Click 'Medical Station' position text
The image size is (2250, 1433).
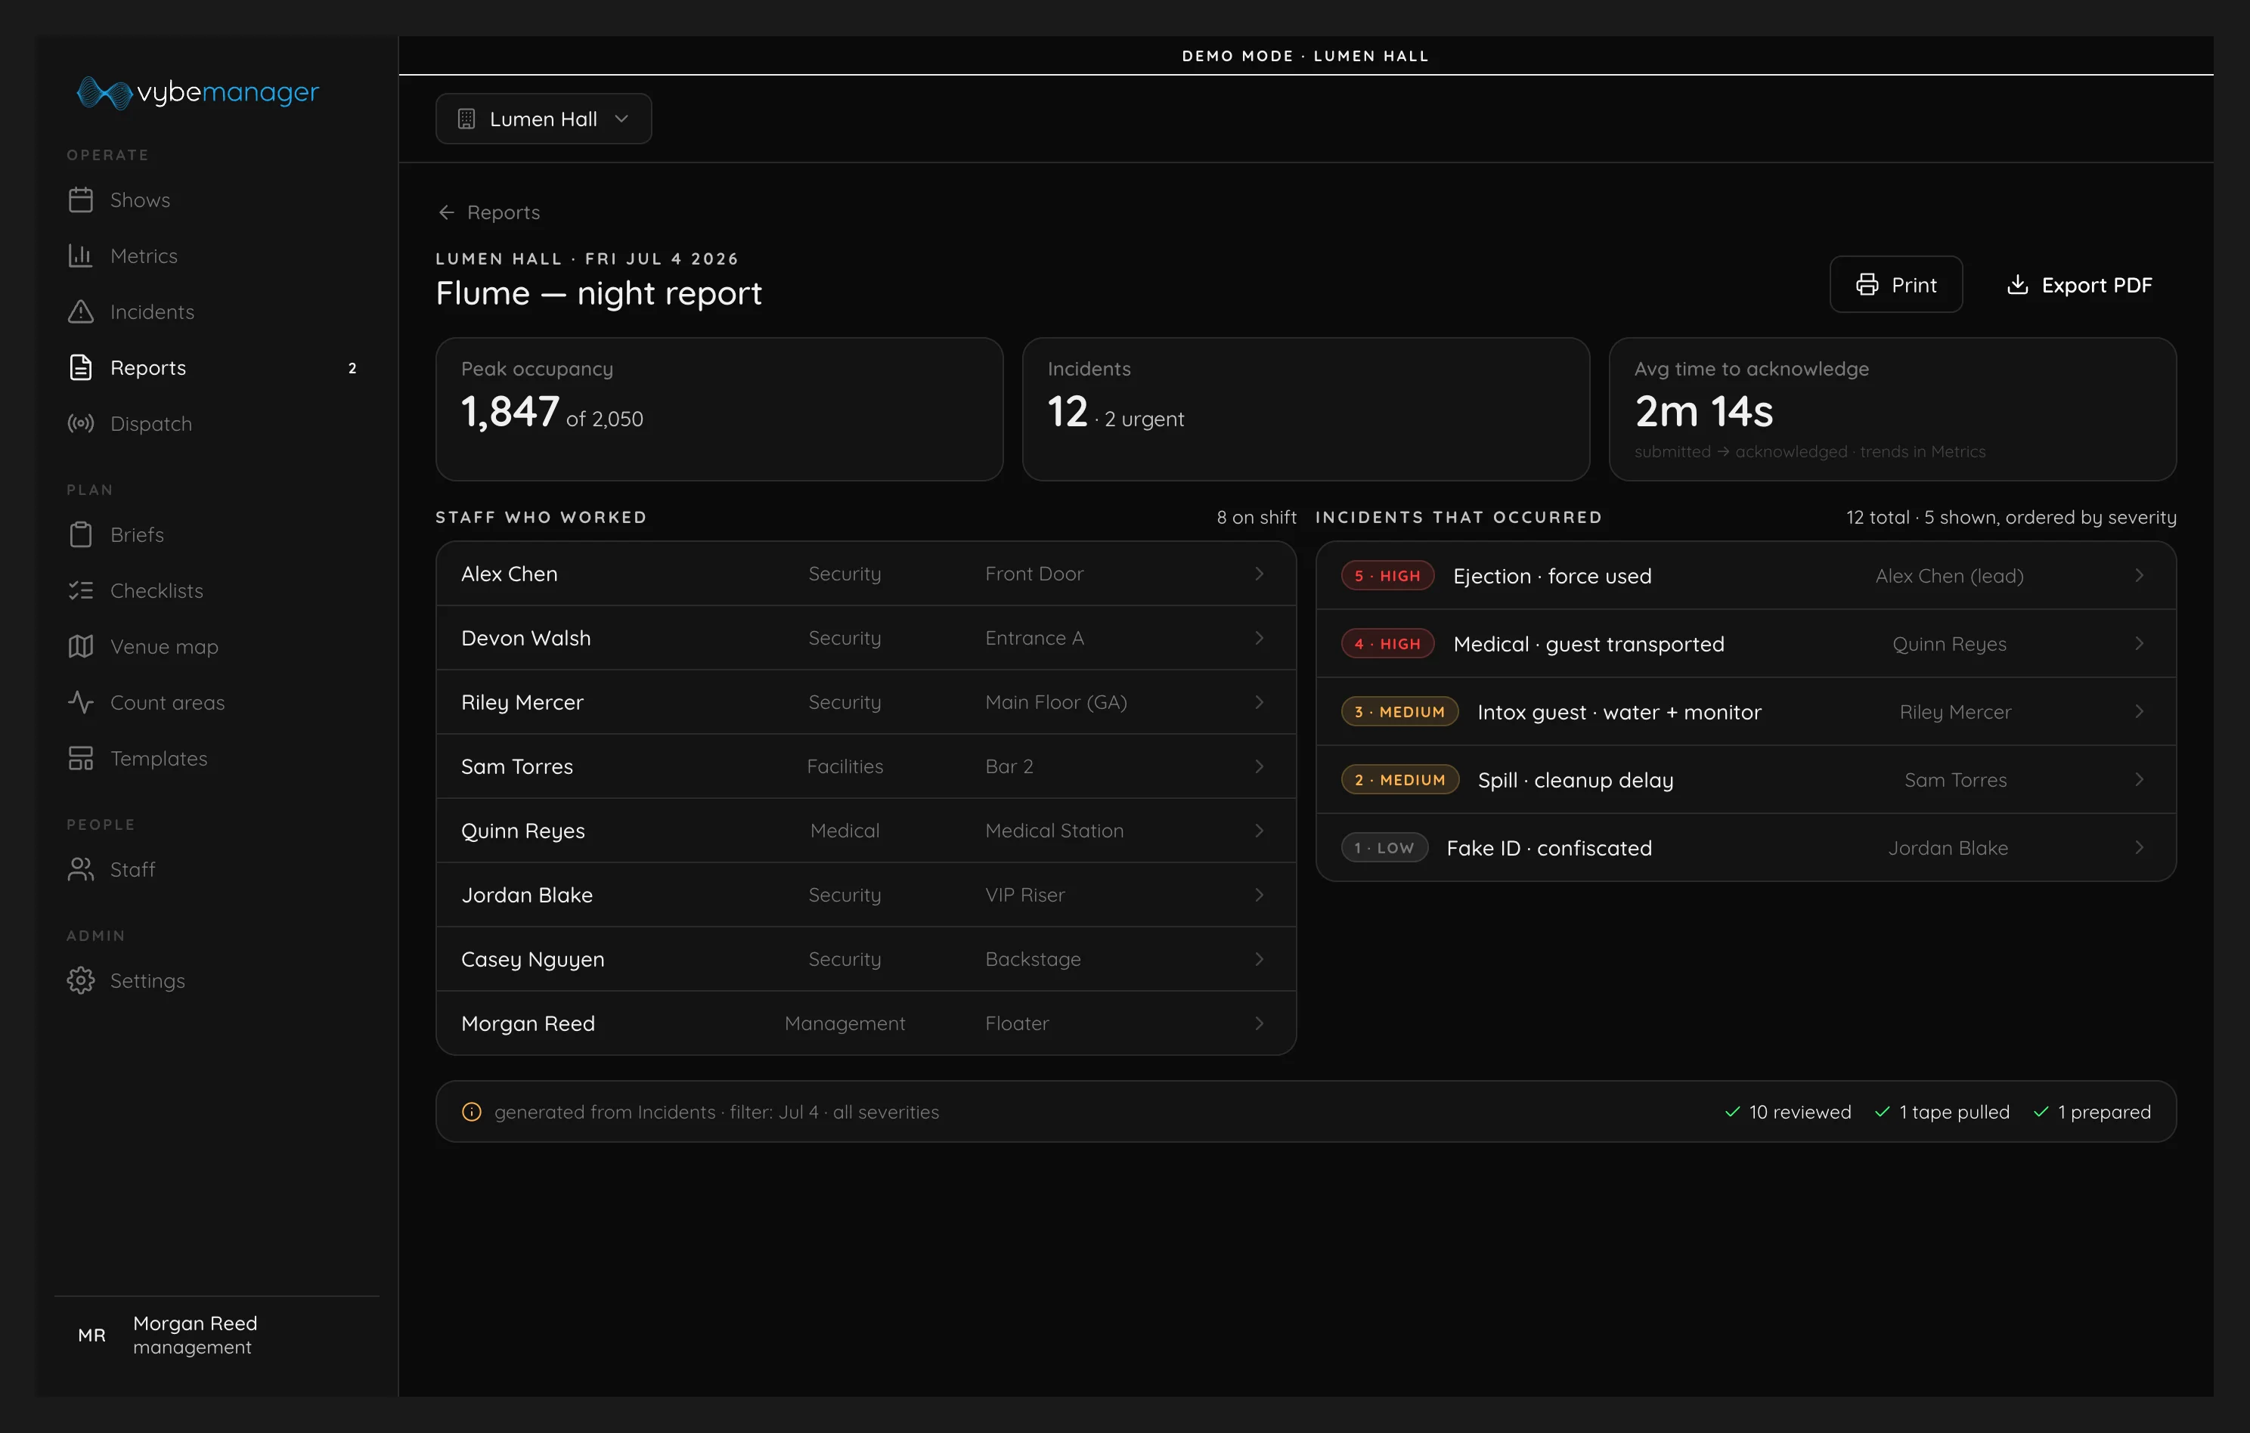(1054, 831)
